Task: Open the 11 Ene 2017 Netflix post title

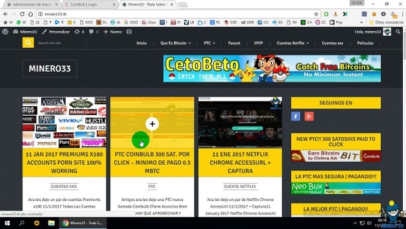Action: pyautogui.click(x=240, y=163)
